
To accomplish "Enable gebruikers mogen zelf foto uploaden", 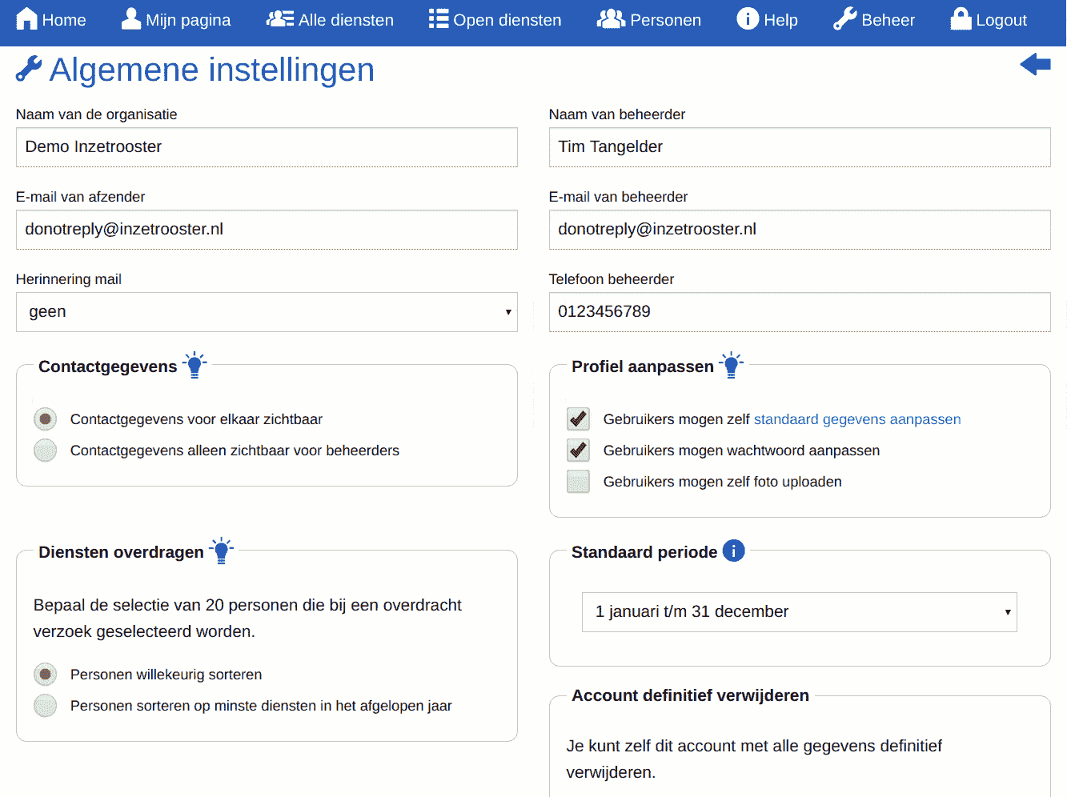I will (x=577, y=481).
